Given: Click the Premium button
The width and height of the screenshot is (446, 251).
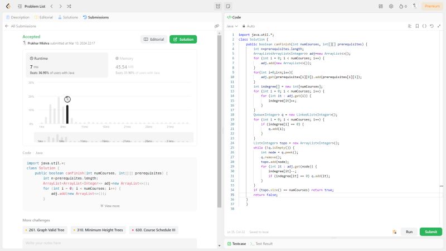Looking at the screenshot, I should pyautogui.click(x=432, y=6).
